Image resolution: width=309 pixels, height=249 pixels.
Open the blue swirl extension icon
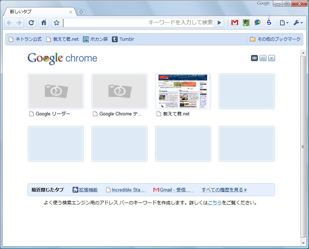269,23
